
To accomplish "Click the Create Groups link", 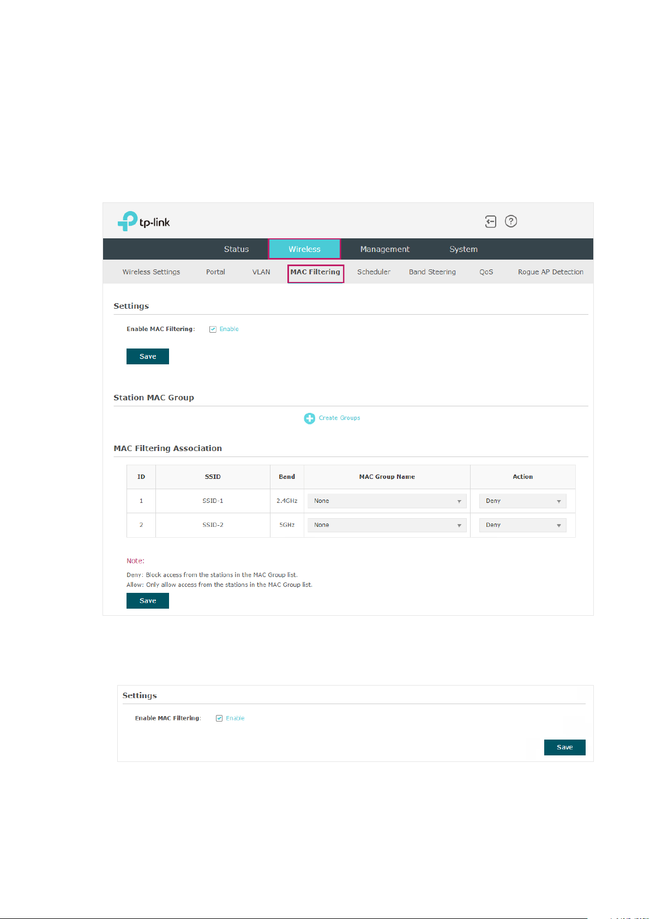I will tap(340, 418).
